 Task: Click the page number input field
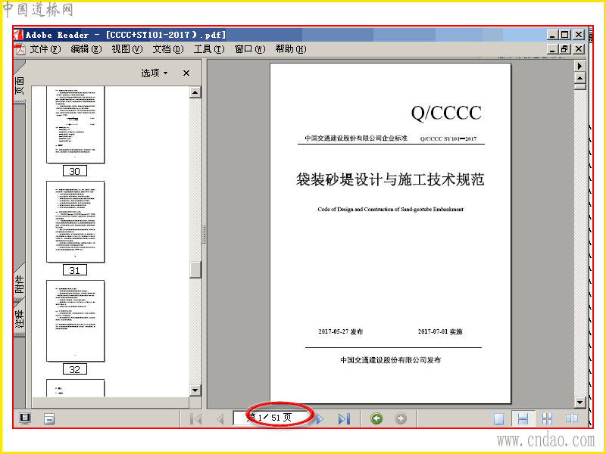[270, 418]
